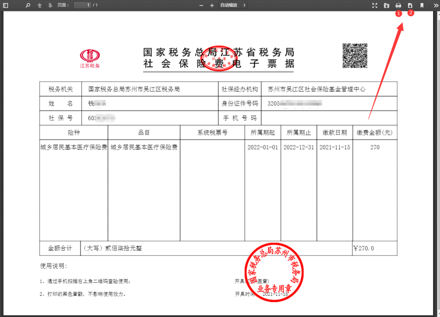Click the 使用说明 heading

tap(54, 266)
